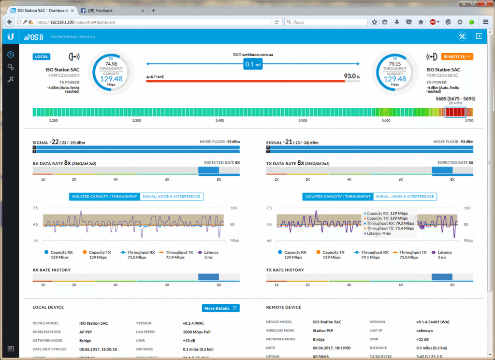Viewport: 495px width, 360px height.
Task: Click the Firefox bookmark star icon
Action: pyautogui.click(x=375, y=22)
